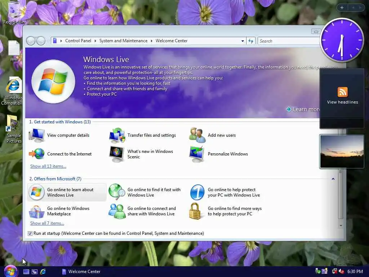Click the Connect to the Internet globe icon
369x277 pixels.
(x=36, y=154)
